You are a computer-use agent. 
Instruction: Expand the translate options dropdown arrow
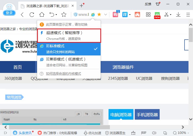point(130,15)
